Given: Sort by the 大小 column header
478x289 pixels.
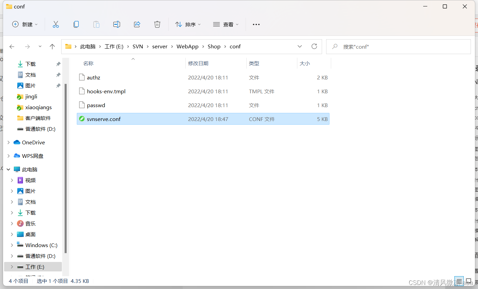Looking at the screenshot, I should coord(305,63).
